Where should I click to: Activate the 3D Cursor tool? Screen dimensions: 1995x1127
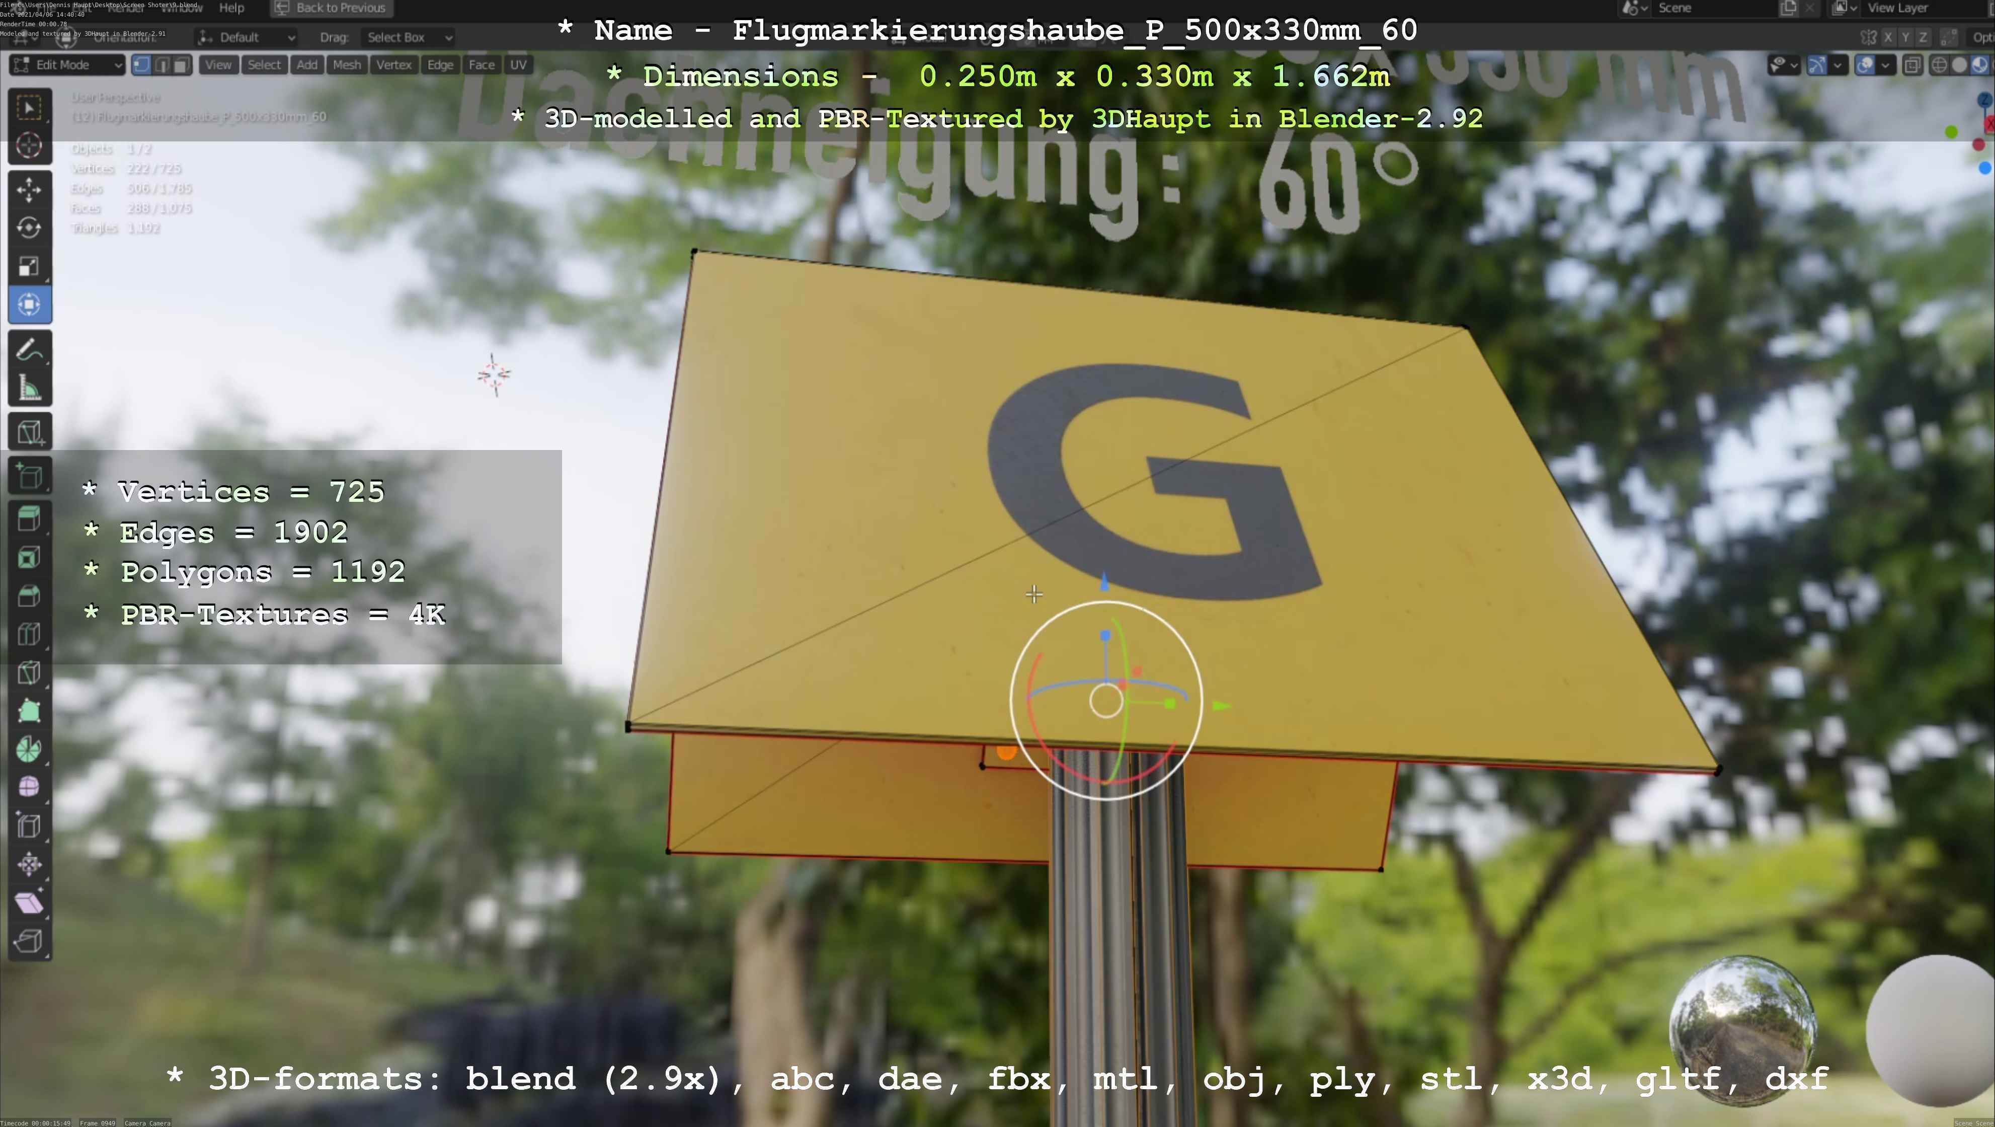[x=29, y=145]
